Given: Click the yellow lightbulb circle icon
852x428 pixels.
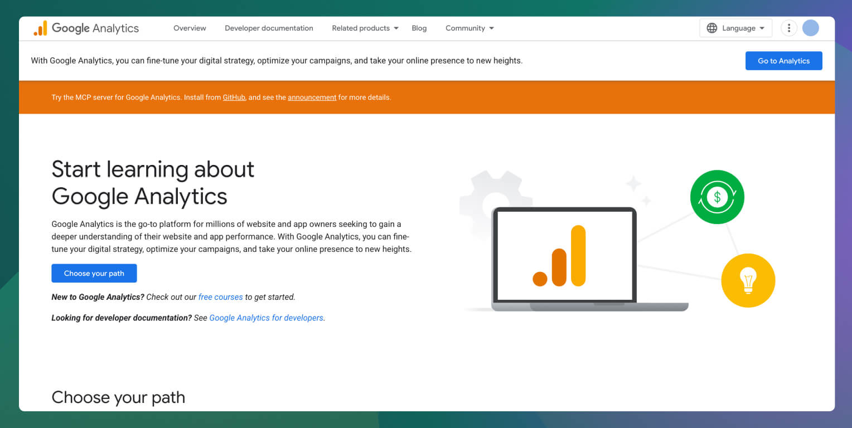Looking at the screenshot, I should (x=748, y=280).
